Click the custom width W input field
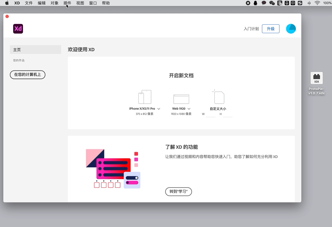 [x=211, y=114]
